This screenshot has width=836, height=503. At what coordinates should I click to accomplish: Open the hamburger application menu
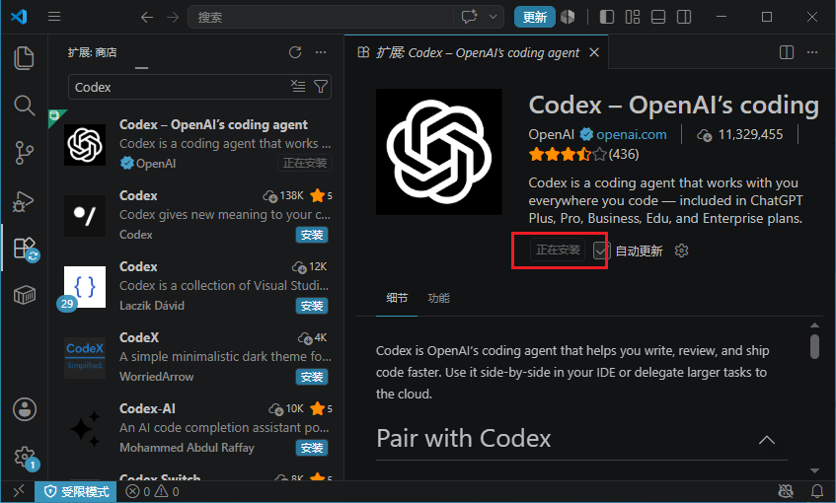tap(54, 17)
